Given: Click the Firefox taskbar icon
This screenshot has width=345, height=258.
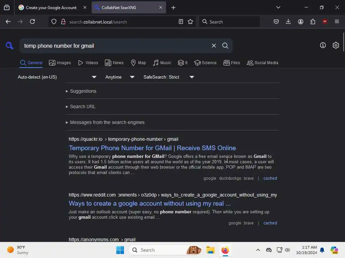Looking at the screenshot, I should (225, 250).
